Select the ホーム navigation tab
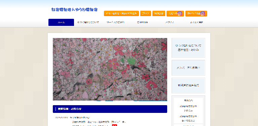 click(61, 22)
